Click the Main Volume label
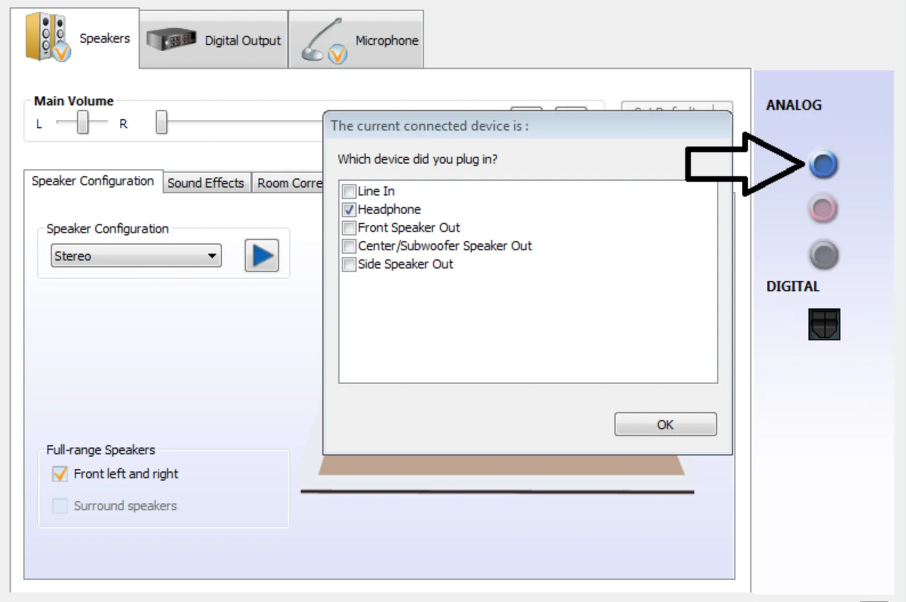The image size is (906, 602). pos(74,101)
